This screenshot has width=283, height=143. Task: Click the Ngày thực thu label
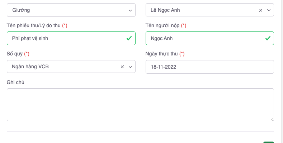click(162, 54)
